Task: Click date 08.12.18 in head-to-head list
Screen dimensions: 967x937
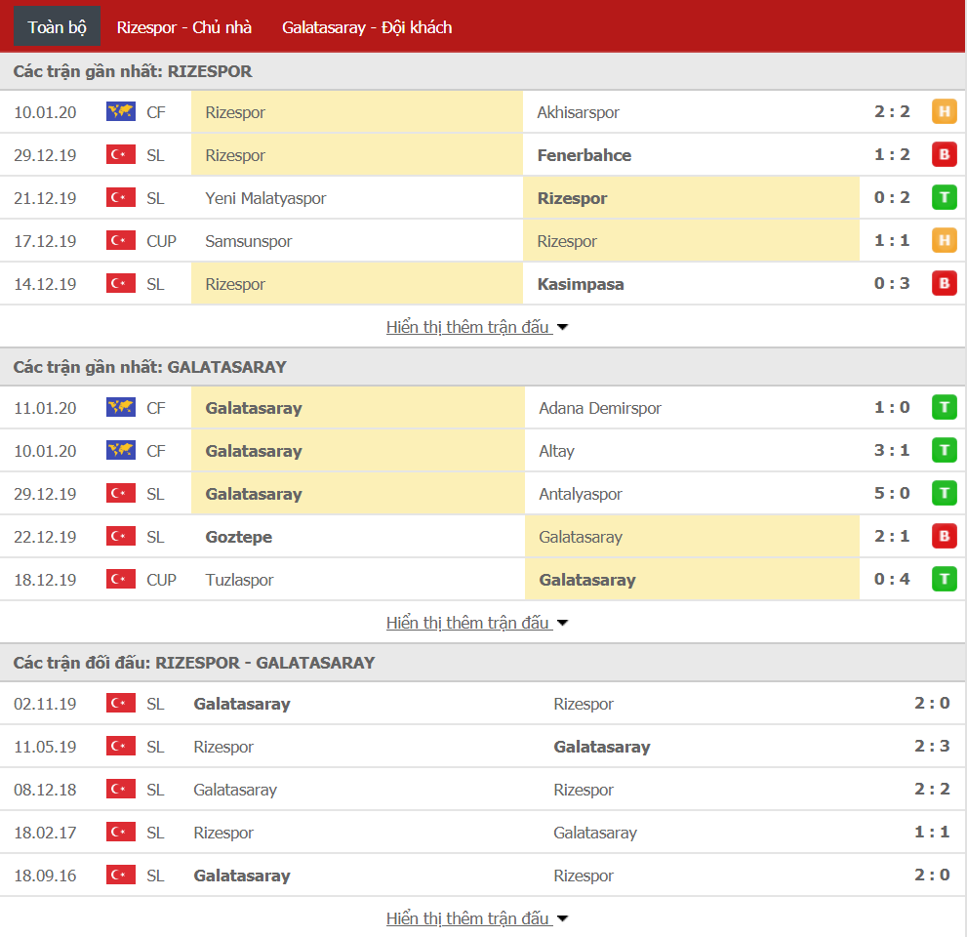Action: click(x=45, y=790)
